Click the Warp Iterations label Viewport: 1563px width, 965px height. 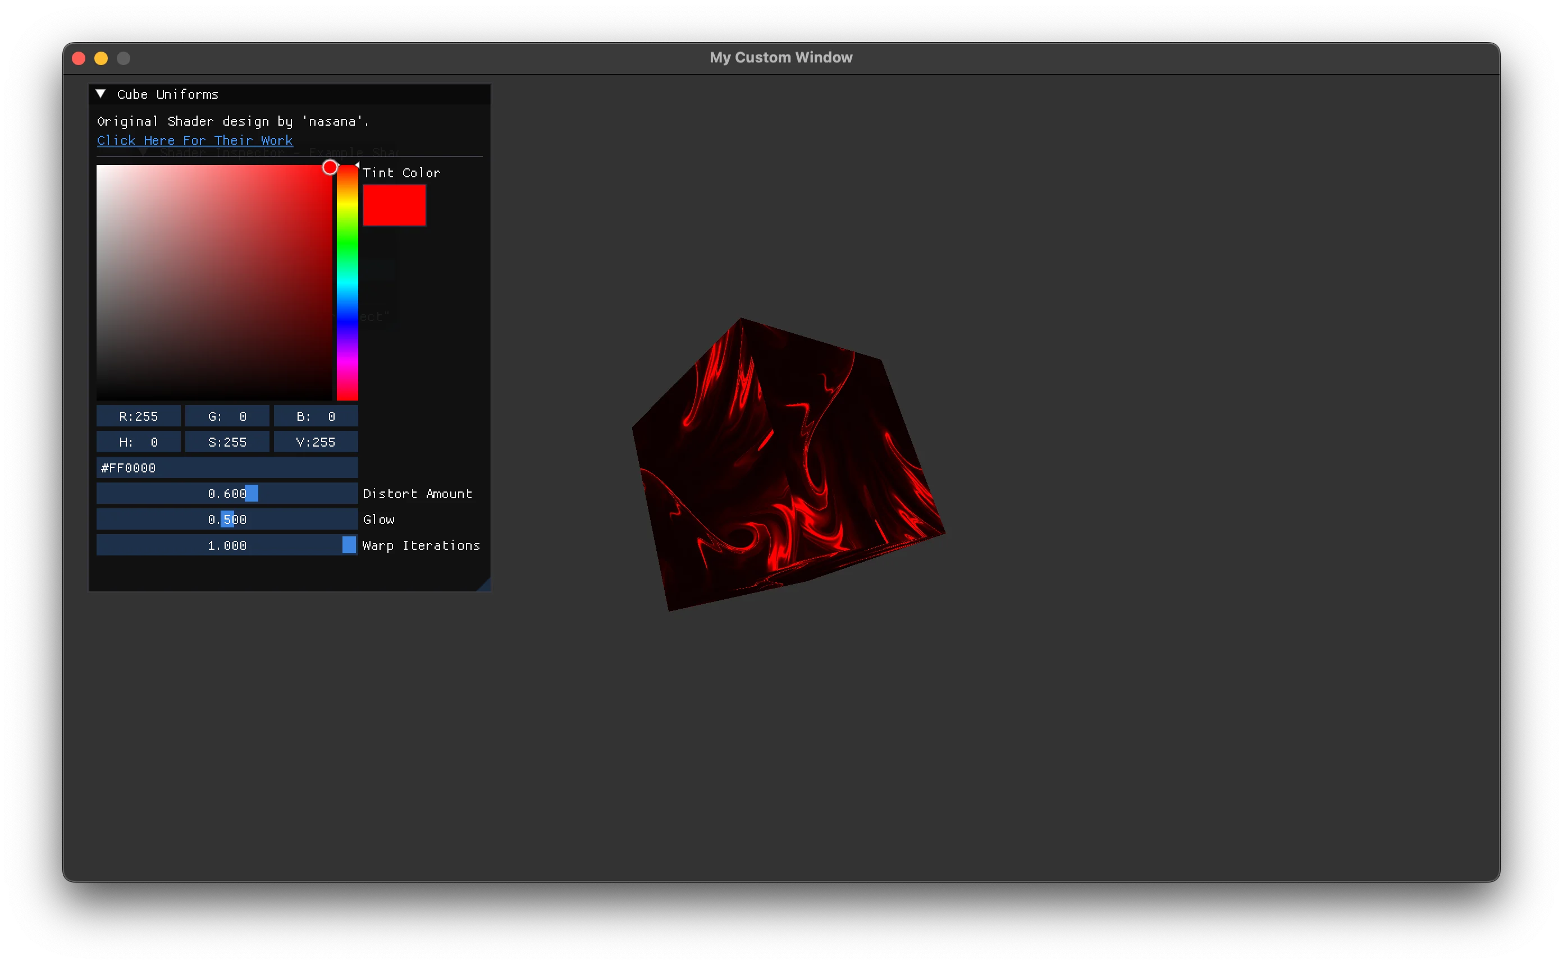coord(422,546)
